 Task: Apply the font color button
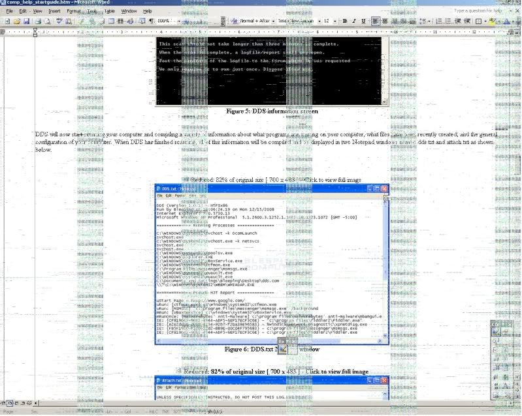[x=507, y=22]
